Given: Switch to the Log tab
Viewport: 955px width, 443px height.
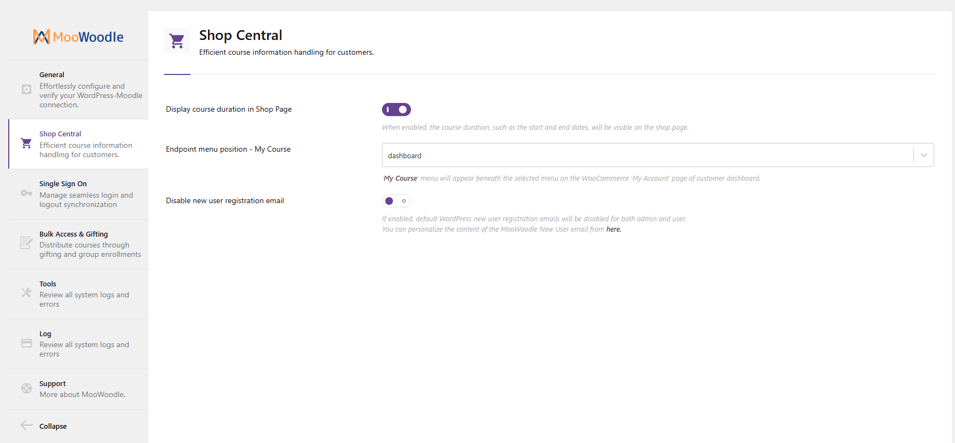Looking at the screenshot, I should [x=78, y=344].
